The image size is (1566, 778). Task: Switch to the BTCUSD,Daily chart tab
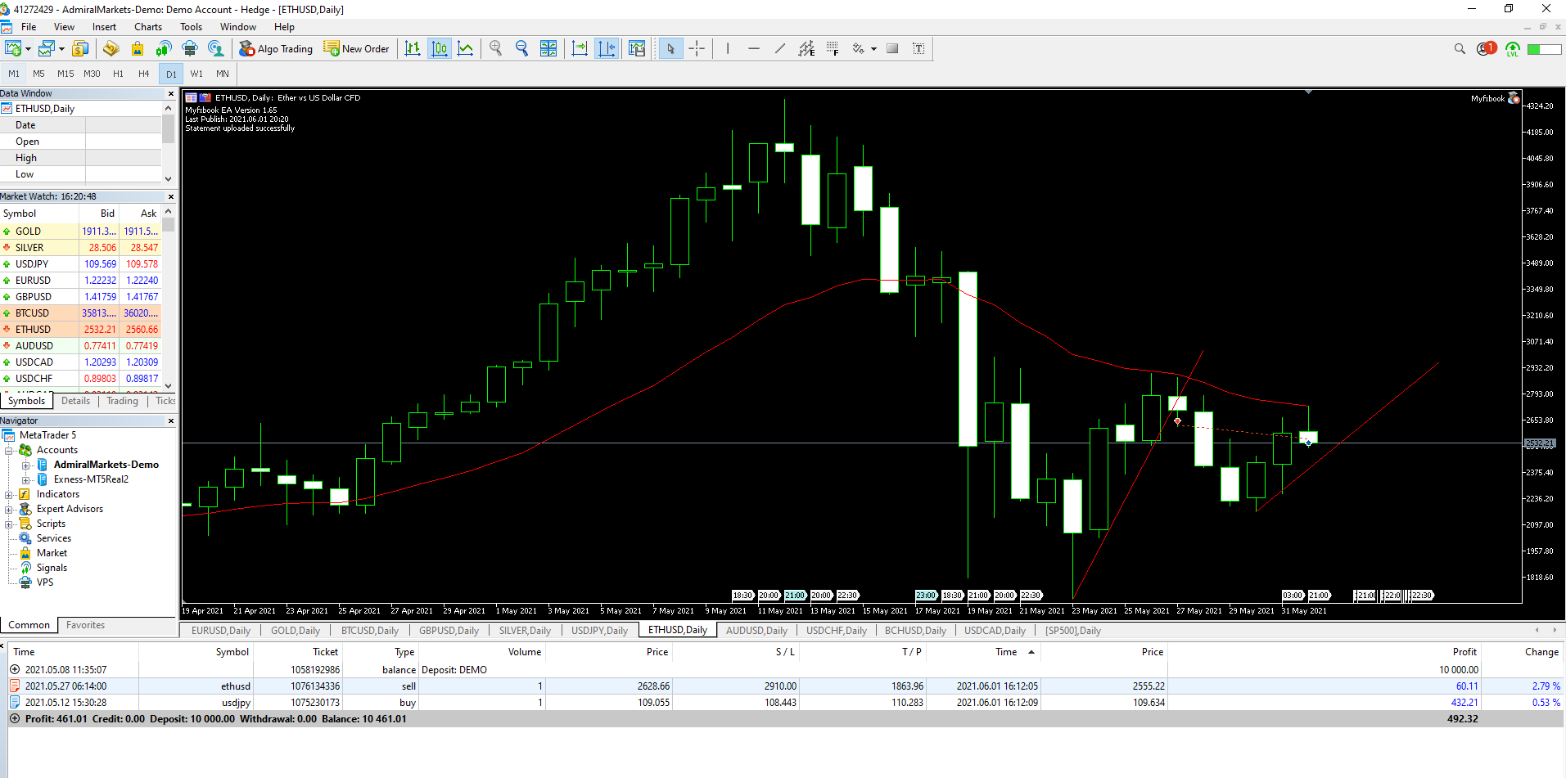pos(370,631)
